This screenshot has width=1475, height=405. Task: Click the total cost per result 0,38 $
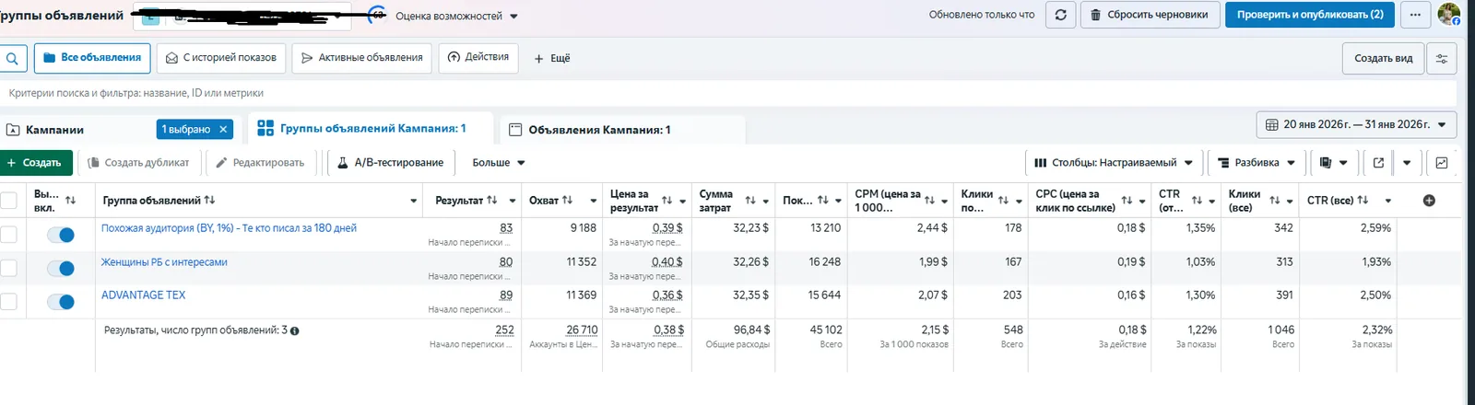click(x=669, y=330)
